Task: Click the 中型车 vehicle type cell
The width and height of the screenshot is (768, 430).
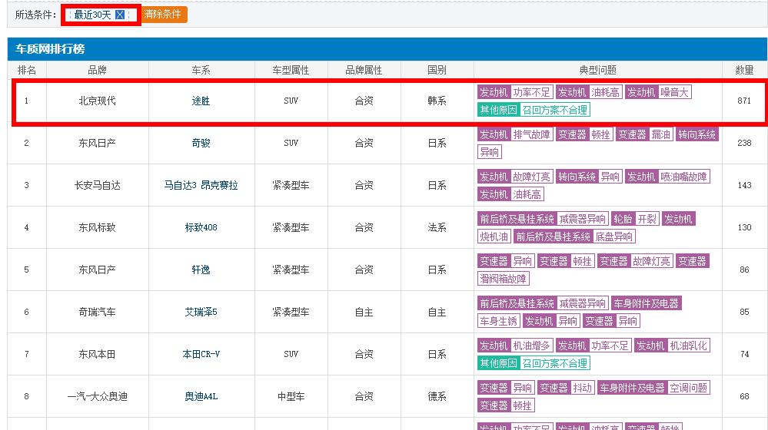Action: coord(291,396)
